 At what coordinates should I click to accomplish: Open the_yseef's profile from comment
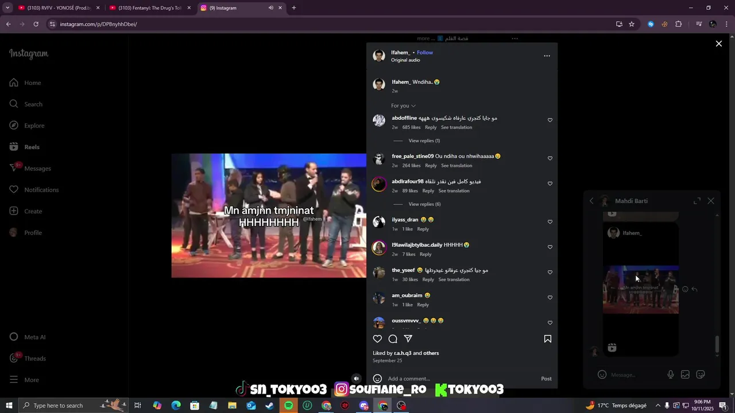point(403,270)
